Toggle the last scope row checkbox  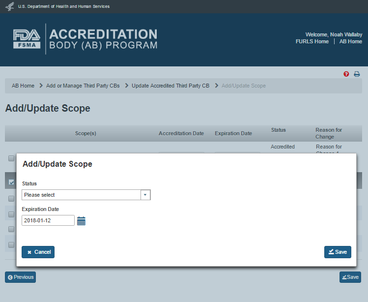coord(11,244)
